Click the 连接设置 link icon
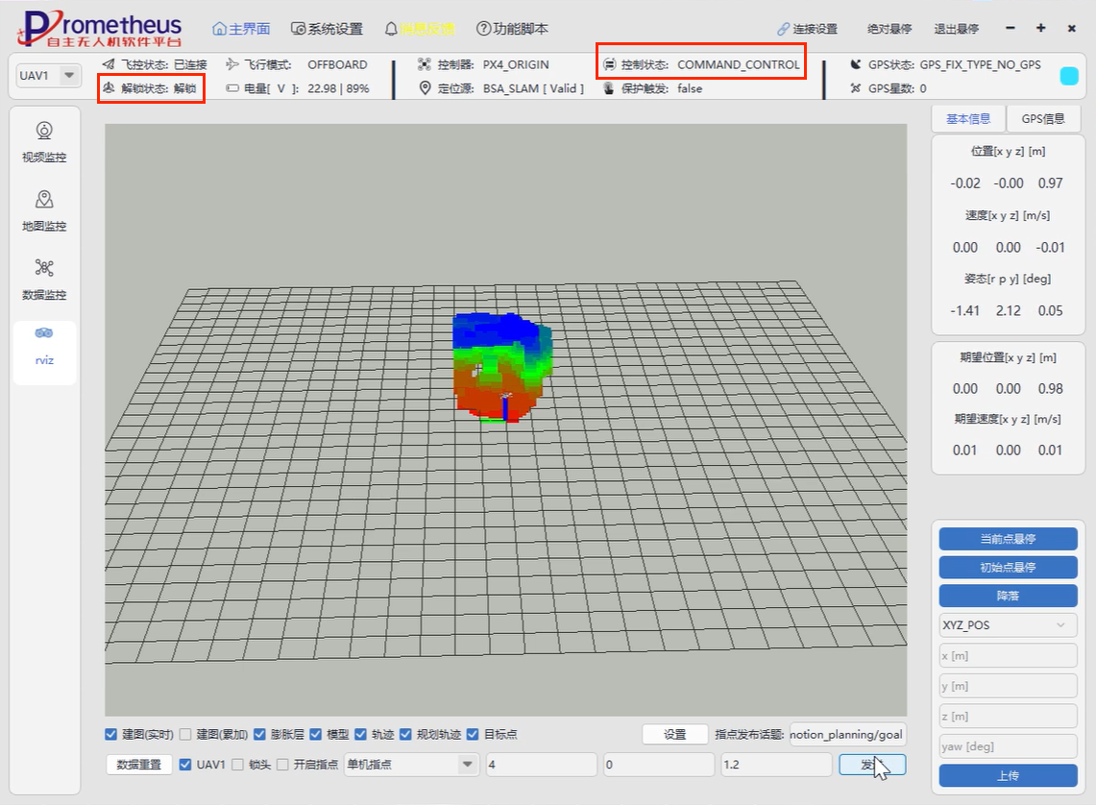 tap(783, 29)
